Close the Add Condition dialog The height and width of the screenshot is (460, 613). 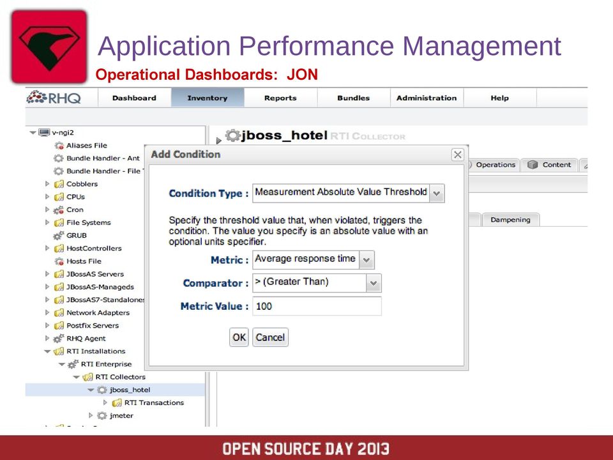457,155
